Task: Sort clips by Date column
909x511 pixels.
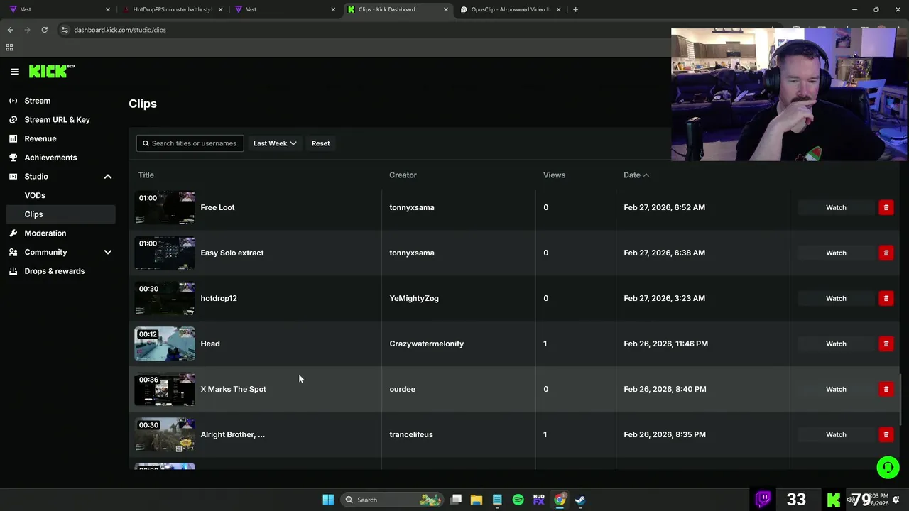Action: (x=636, y=175)
